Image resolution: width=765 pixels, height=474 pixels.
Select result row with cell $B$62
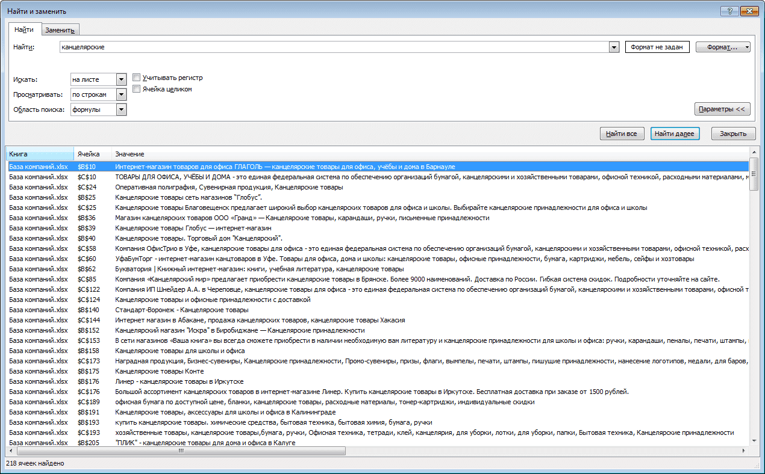tap(377, 269)
